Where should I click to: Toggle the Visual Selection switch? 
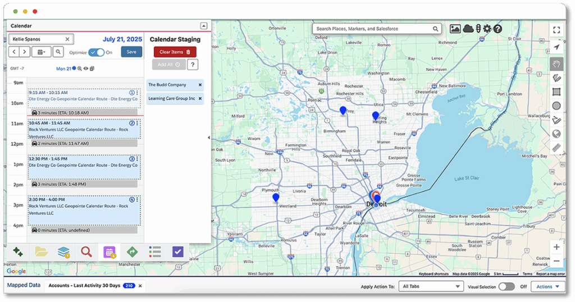tap(506, 286)
